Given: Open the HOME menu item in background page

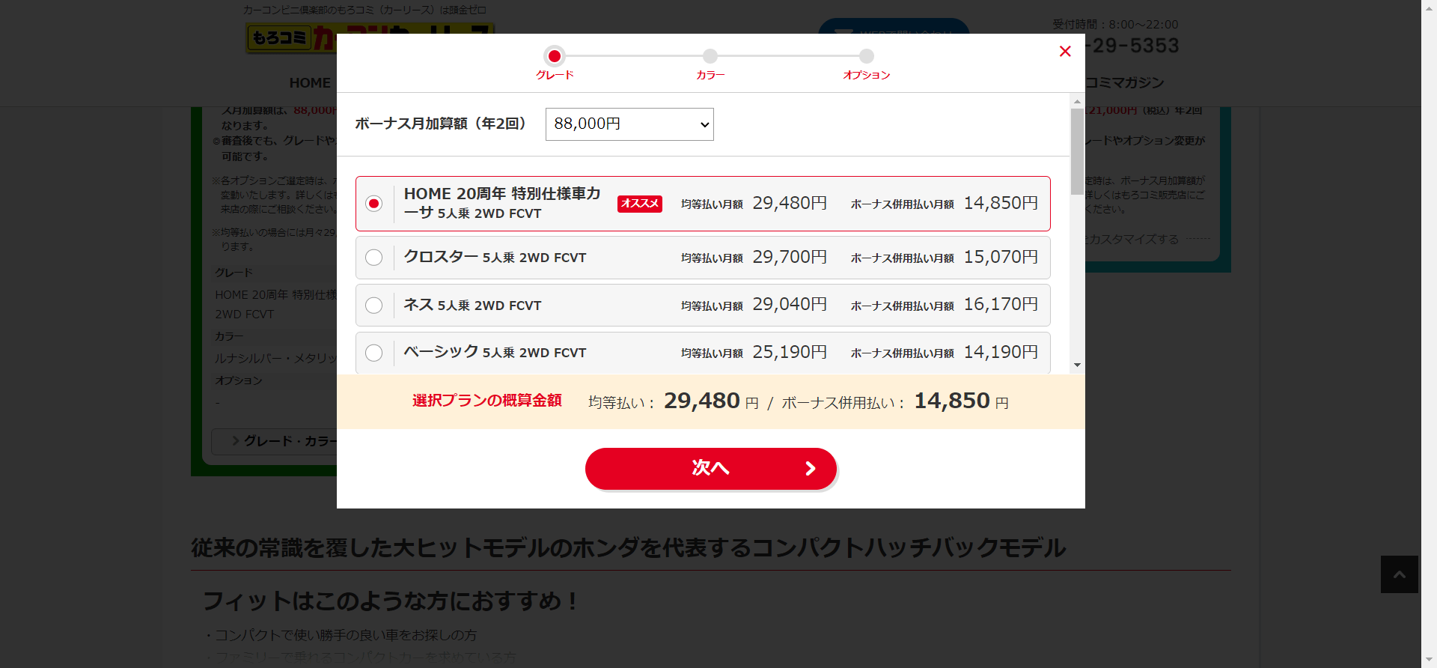Looking at the screenshot, I should point(310,83).
